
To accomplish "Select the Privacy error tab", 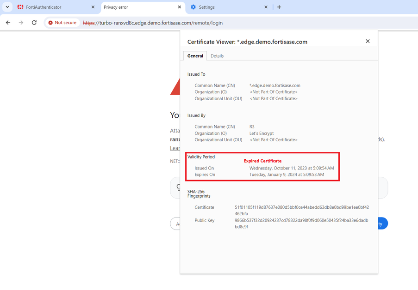I will click(143, 7).
